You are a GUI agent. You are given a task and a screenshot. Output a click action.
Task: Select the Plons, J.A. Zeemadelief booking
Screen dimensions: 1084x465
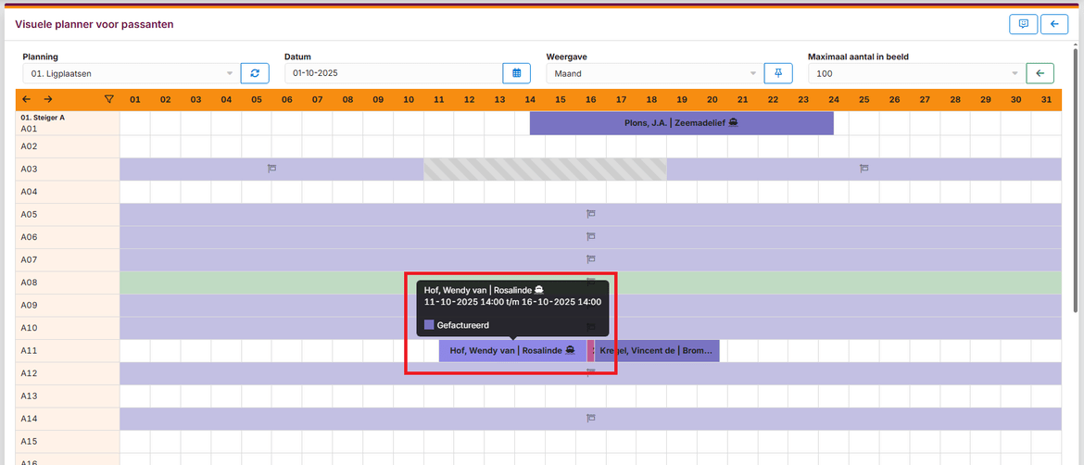tap(682, 124)
